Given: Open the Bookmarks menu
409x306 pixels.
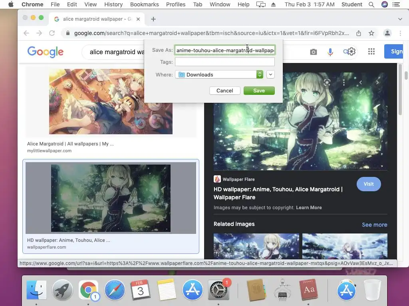Looking at the screenshot, I should [x=144, y=4].
